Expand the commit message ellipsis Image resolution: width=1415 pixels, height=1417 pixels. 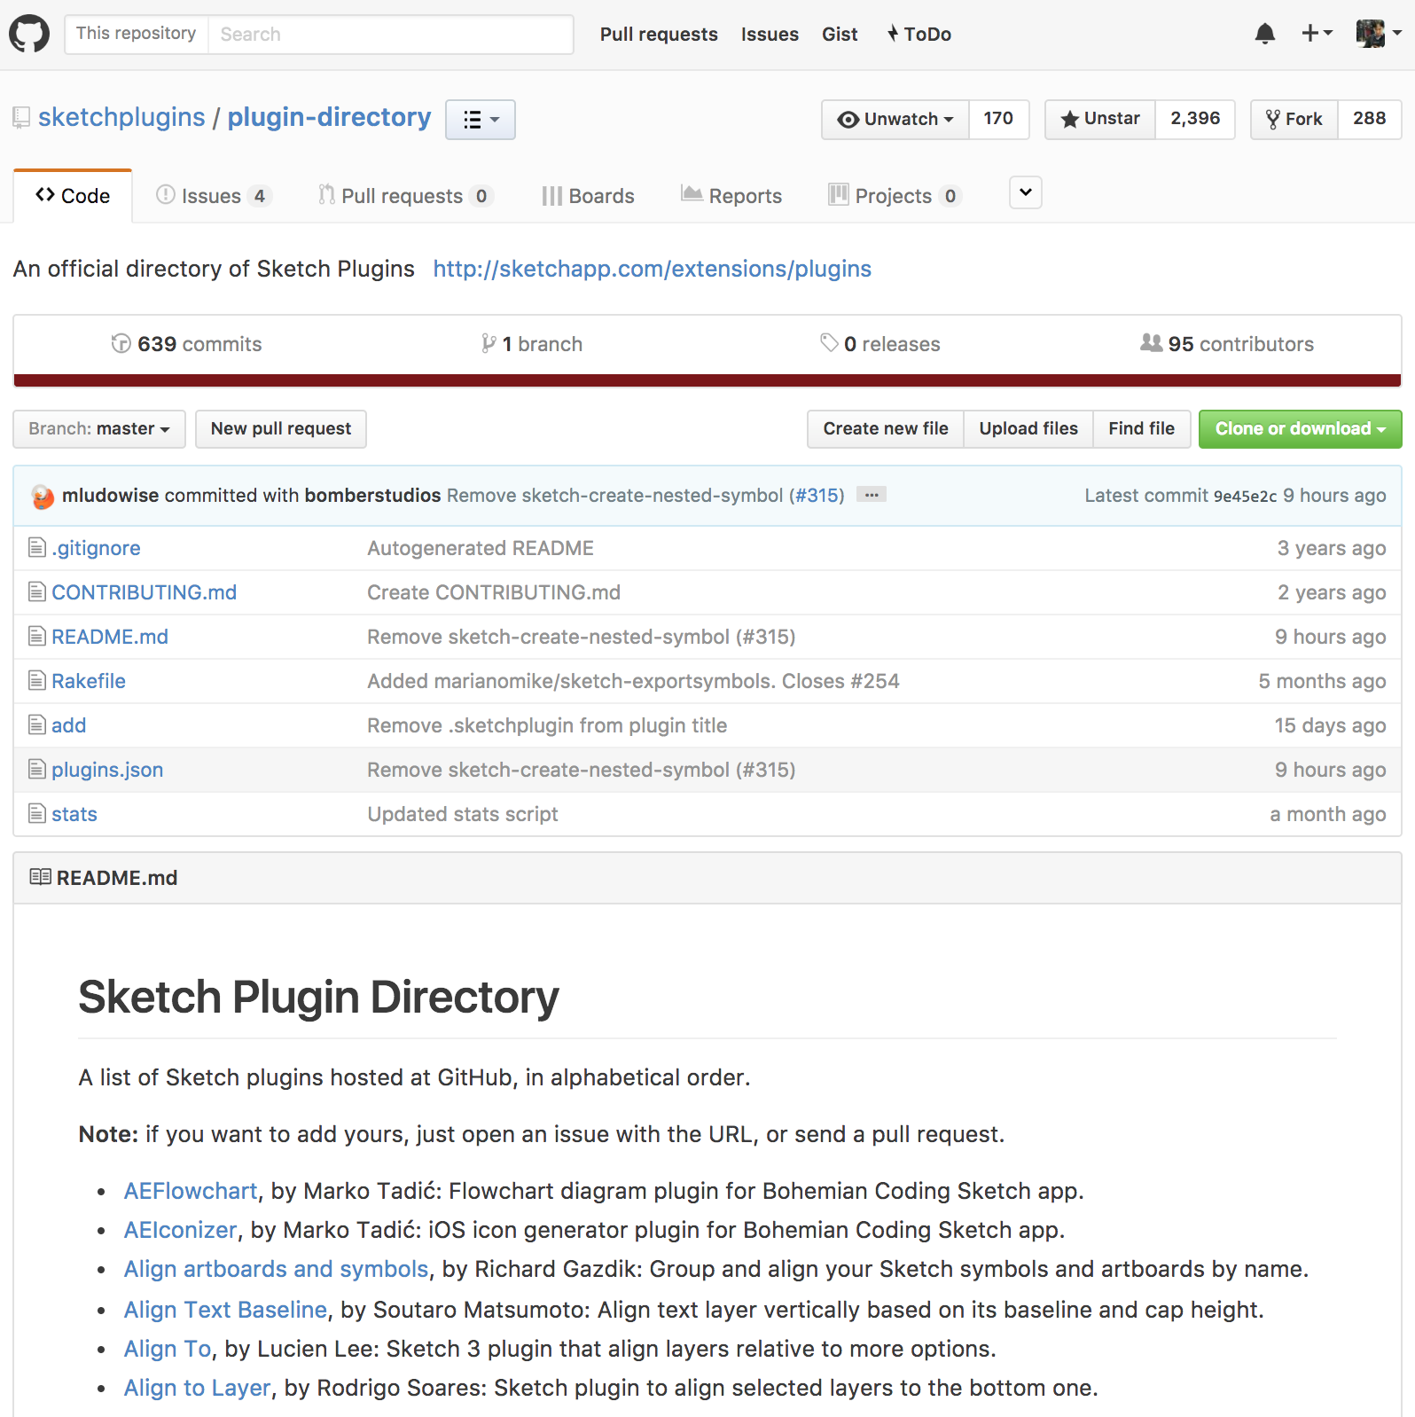tap(872, 495)
